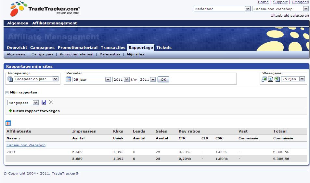This screenshot has width=310, height=183.
Task: Collapse the Mijn rapporten section
Action: point(7,92)
